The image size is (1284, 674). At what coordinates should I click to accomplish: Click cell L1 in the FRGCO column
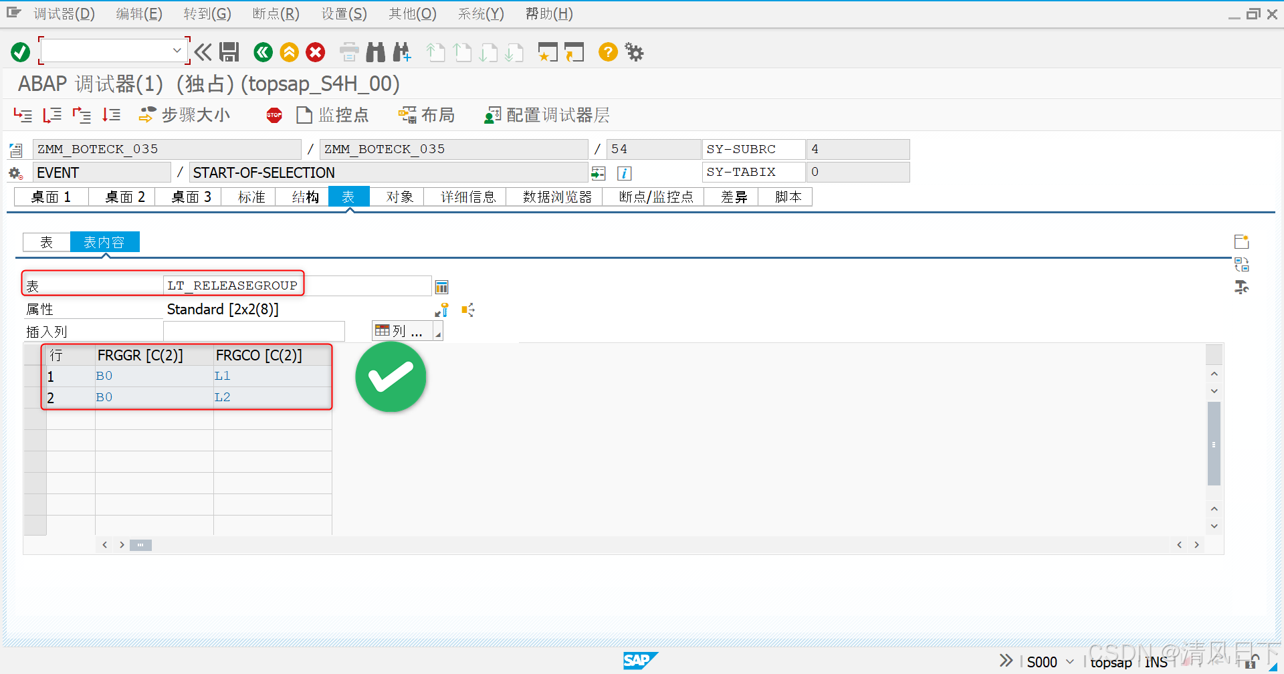[272, 376]
